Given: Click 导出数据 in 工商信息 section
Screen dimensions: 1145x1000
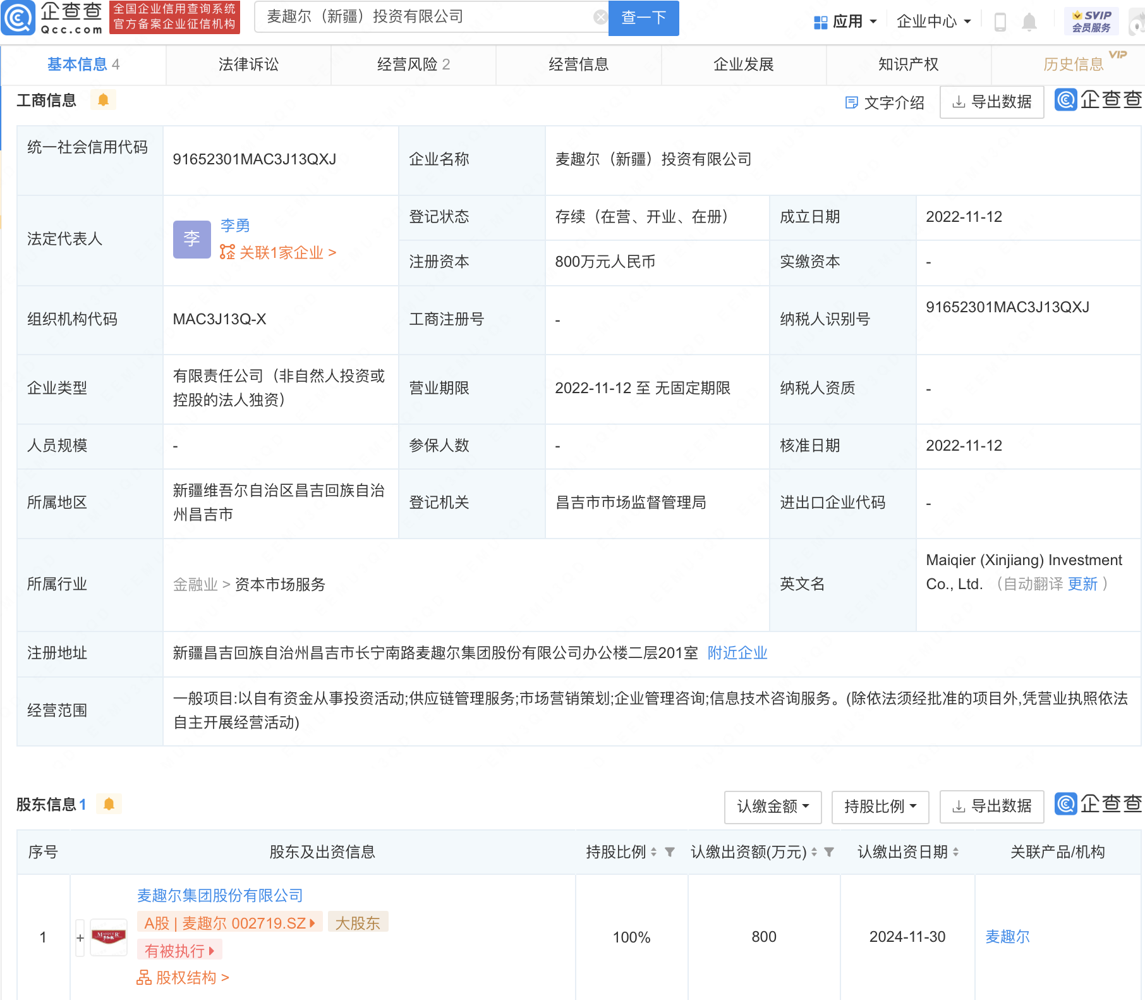Looking at the screenshot, I should 991,102.
